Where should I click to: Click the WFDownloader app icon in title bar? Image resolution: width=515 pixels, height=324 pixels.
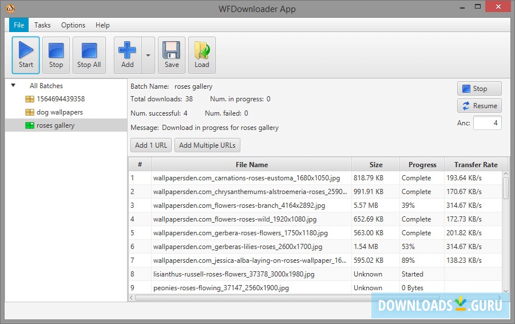[x=10, y=8]
